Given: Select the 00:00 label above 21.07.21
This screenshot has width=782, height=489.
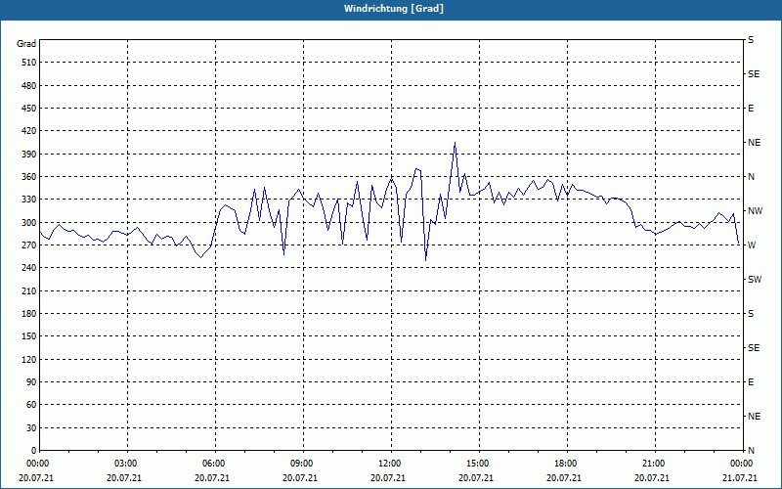Looking at the screenshot, I should pyautogui.click(x=741, y=464).
